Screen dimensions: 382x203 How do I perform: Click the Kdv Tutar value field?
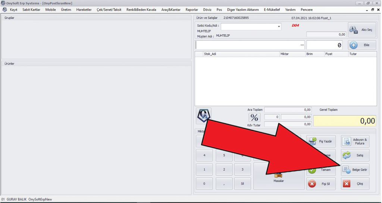[288, 124]
